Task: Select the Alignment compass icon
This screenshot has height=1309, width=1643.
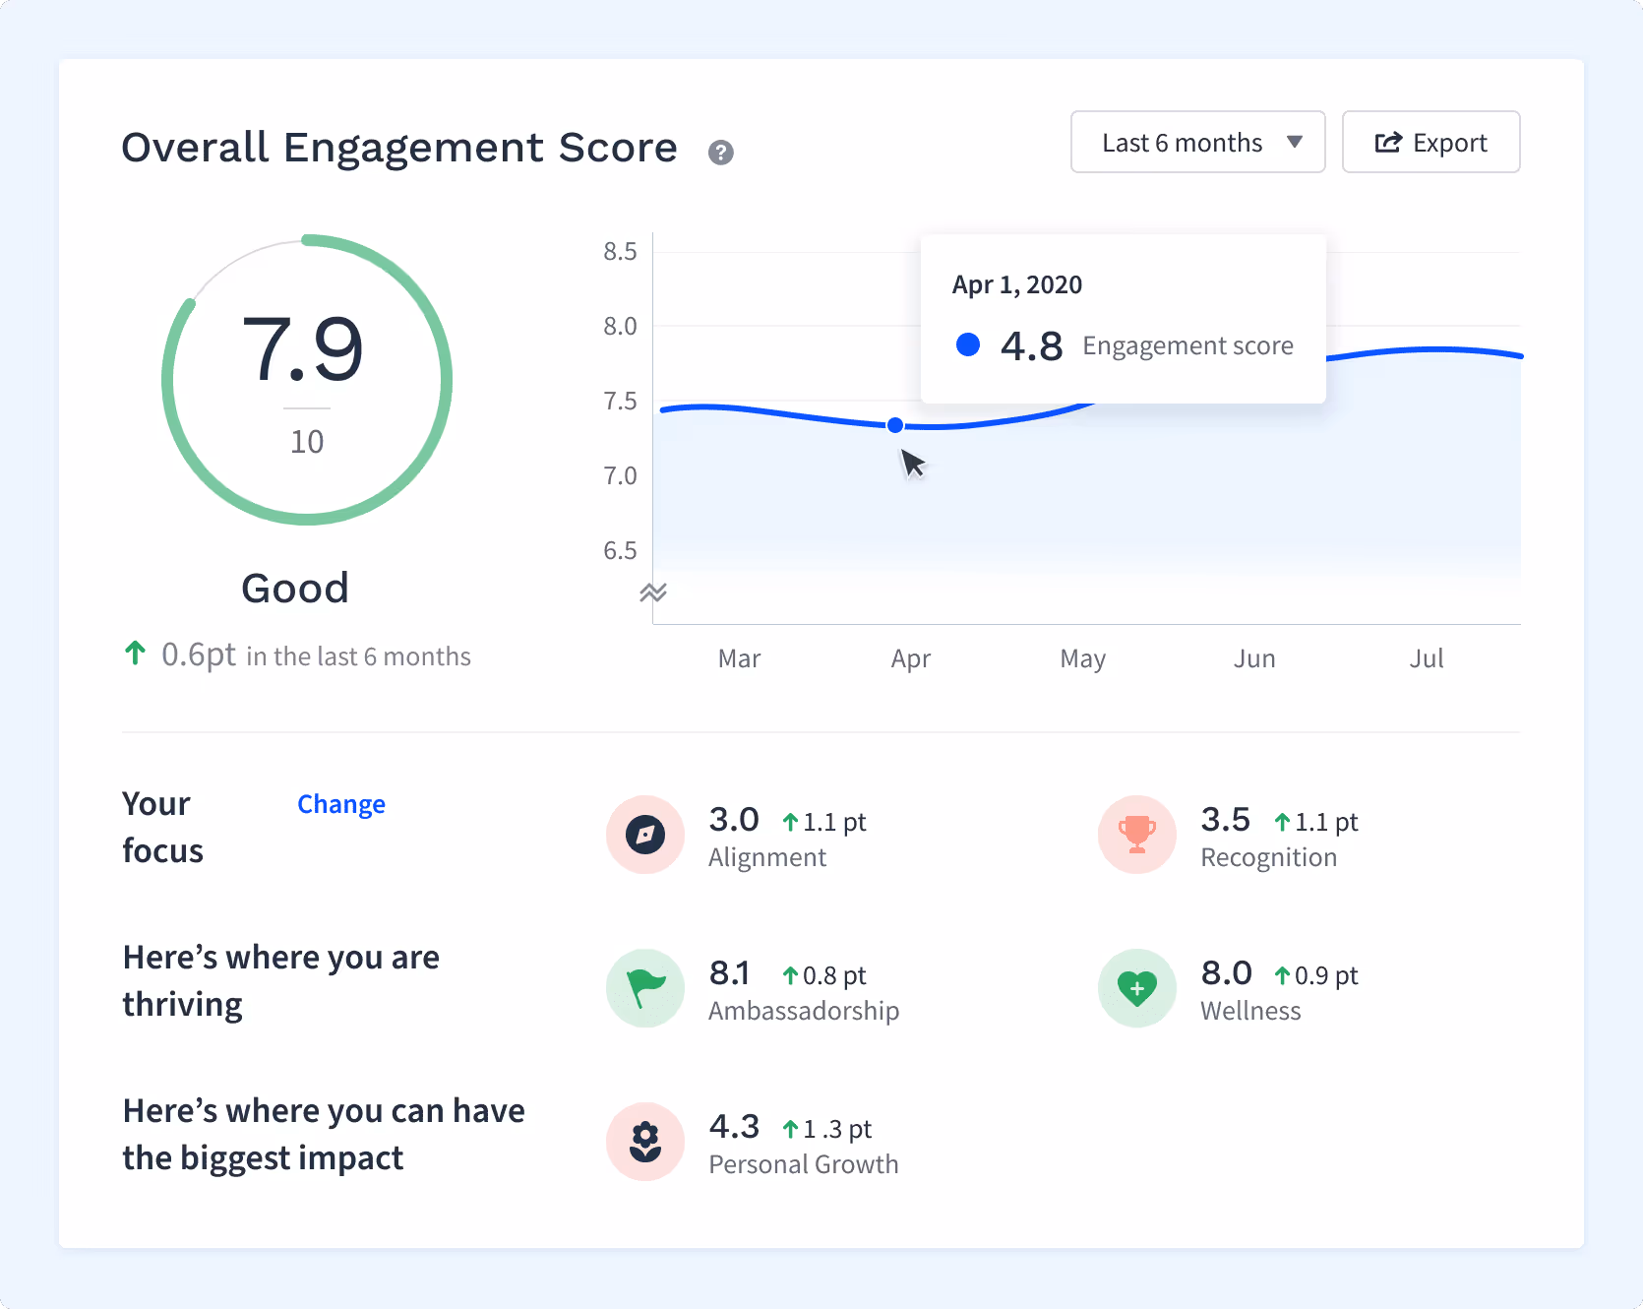Action: [644, 835]
